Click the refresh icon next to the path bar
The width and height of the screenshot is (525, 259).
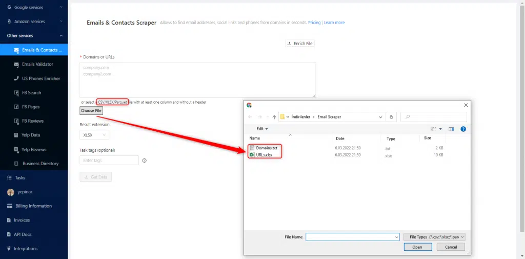pyautogui.click(x=392, y=117)
